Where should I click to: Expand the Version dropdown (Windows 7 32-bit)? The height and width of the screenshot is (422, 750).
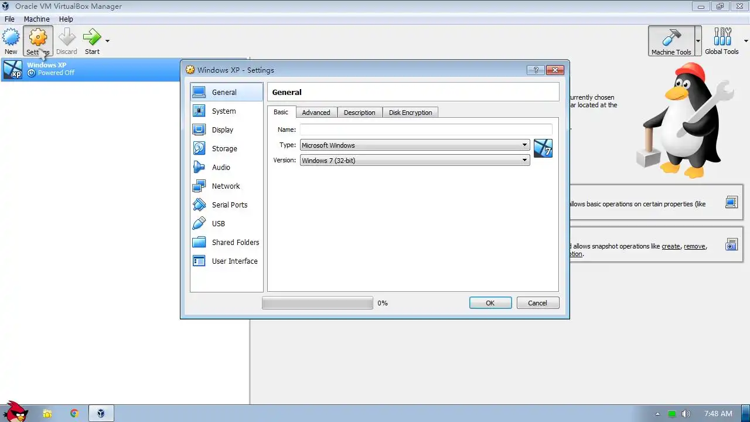(415, 160)
